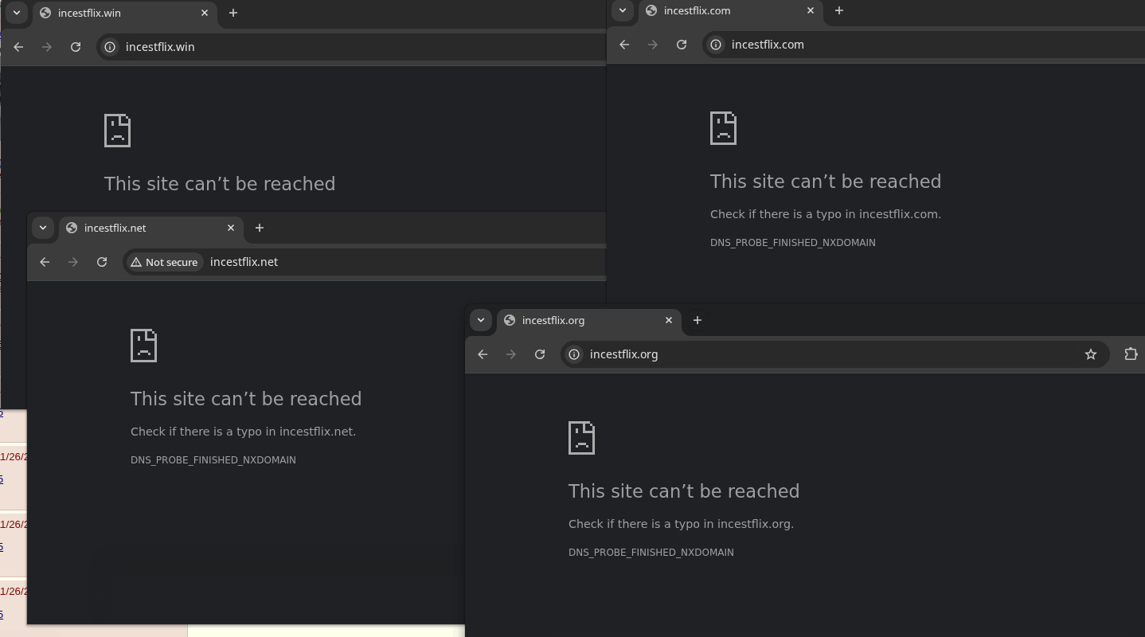
Task: Open tab search dropdown in incestflix.org window
Action: (x=480, y=320)
